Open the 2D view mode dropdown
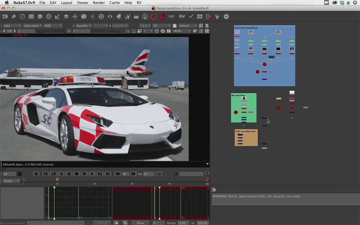360x225 pixels. (162, 26)
